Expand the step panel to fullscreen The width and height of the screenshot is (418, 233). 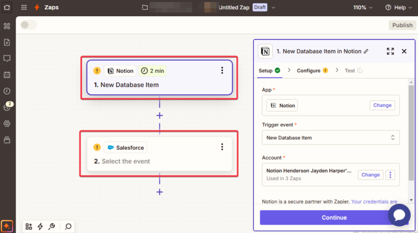point(390,51)
